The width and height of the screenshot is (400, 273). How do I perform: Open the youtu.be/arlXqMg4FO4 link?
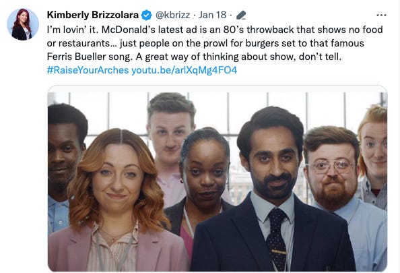tap(185, 70)
